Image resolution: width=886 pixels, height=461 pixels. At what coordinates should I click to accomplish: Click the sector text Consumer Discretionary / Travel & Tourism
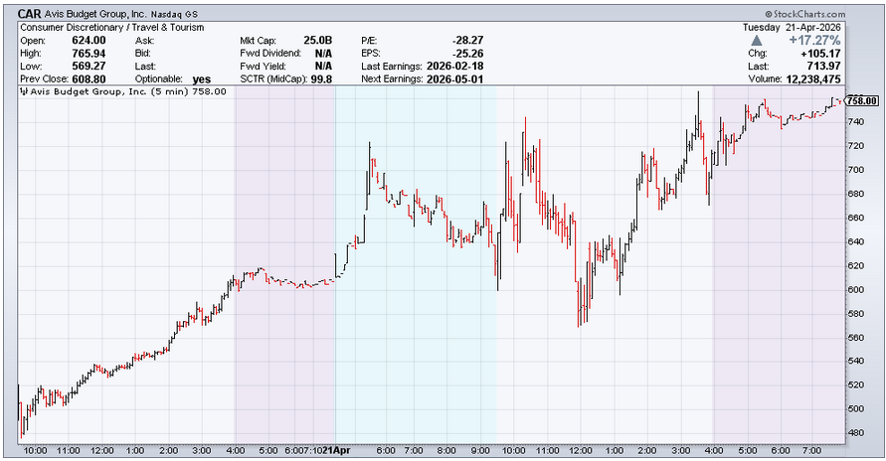tap(112, 27)
